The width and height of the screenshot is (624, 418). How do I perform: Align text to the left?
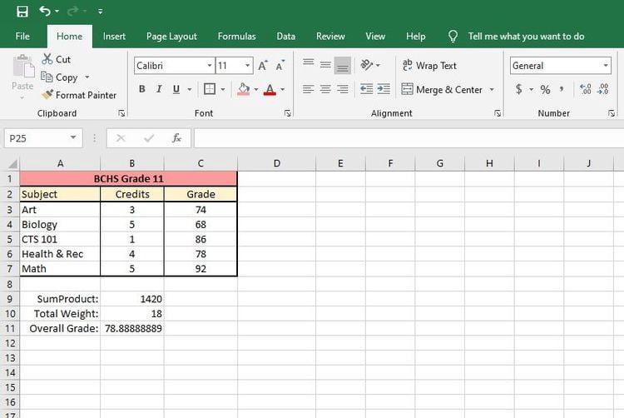[309, 89]
